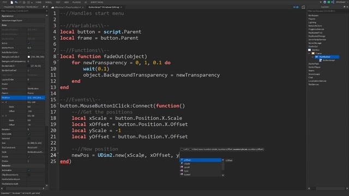
Task: Click in the Explorer filter search field
Action: tap(327, 11)
